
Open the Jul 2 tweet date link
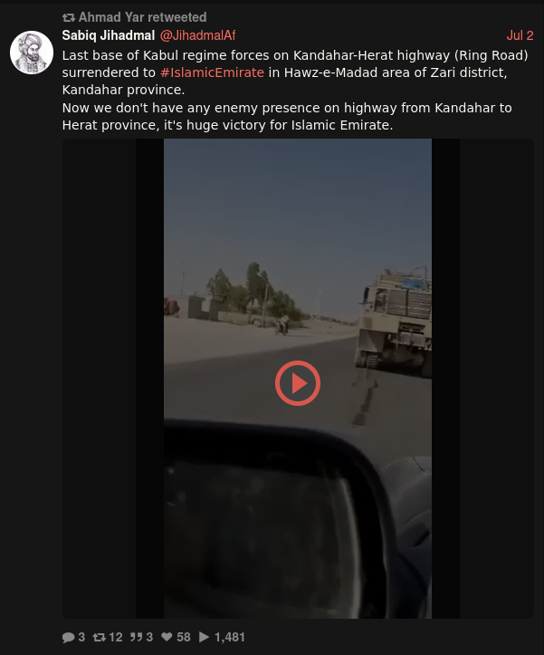point(520,35)
